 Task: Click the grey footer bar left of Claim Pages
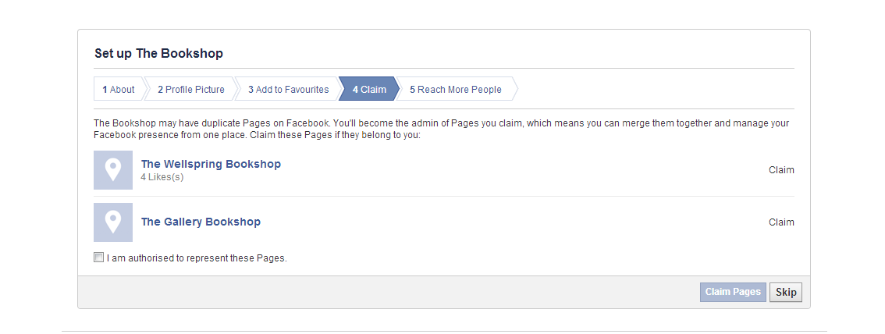pos(389,292)
